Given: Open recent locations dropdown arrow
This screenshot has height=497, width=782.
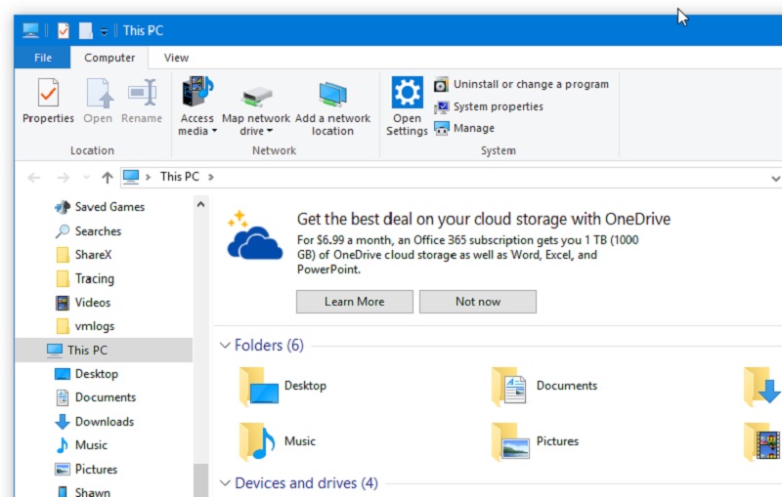Looking at the screenshot, I should tap(86, 178).
